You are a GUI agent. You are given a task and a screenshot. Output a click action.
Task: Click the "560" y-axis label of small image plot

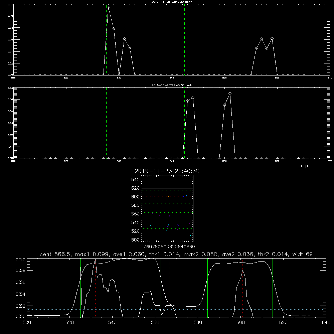[136, 214]
